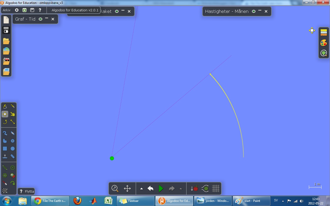Screen dimensions: 330x206
Task: Toggle the grid display
Action: coord(216,188)
